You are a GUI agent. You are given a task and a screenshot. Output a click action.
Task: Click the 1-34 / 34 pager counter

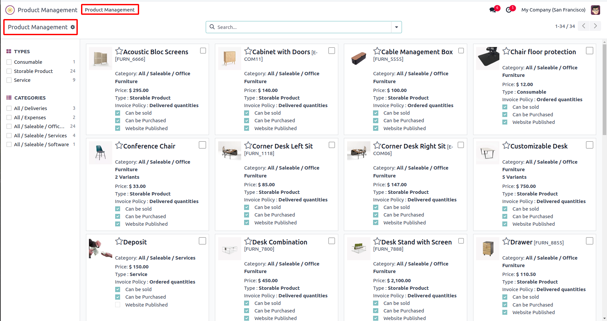565,26
